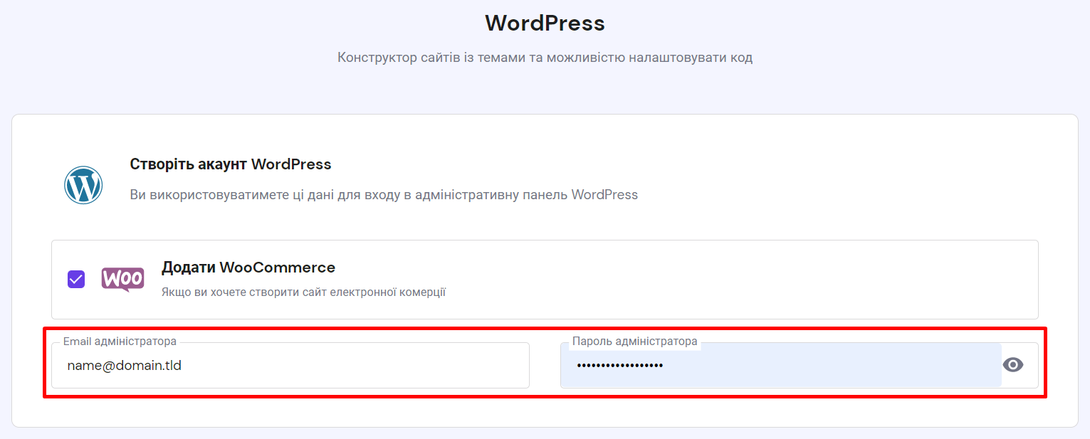Click the WordPress page heading
Viewport: 1090px width, 439px height.
545,23
